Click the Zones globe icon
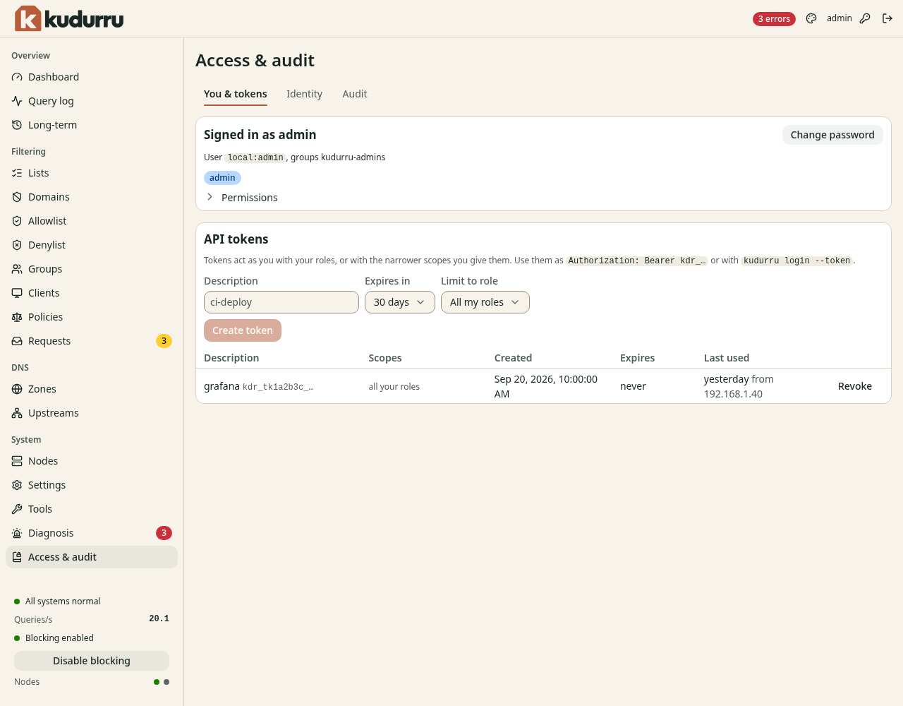The height and width of the screenshot is (706, 903). click(17, 389)
